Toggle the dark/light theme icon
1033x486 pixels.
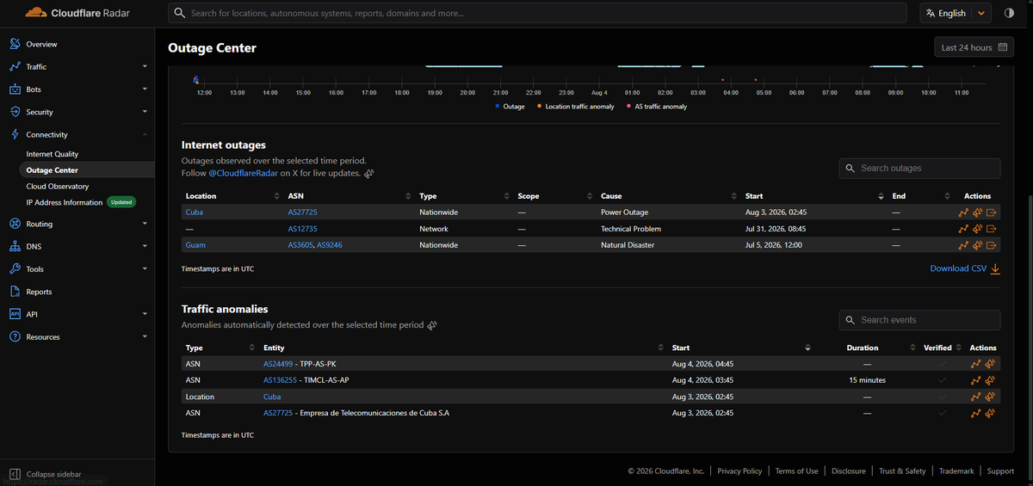click(x=1010, y=13)
